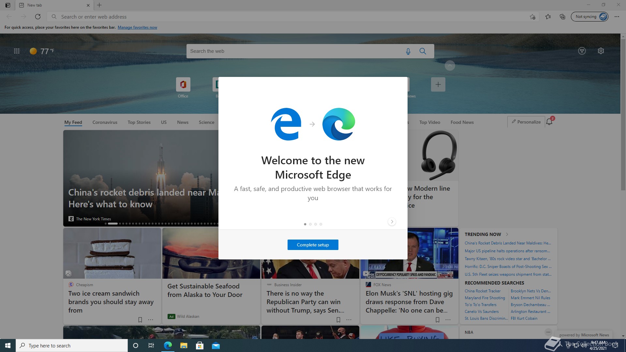Open the app launcher grid icon

pos(17,51)
